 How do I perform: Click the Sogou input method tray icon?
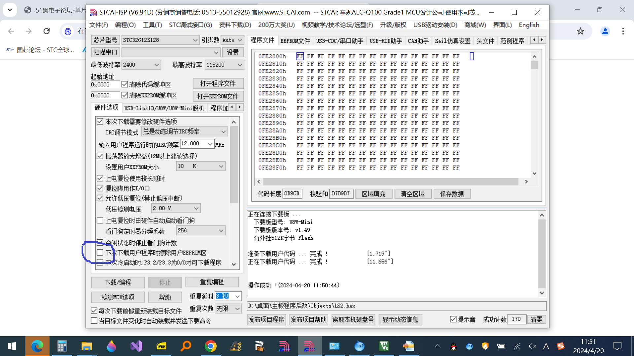[x=561, y=346]
